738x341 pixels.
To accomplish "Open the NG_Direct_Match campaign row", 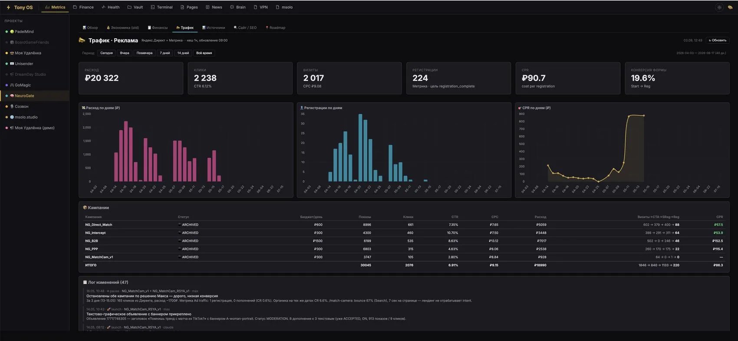I will (x=404, y=225).
